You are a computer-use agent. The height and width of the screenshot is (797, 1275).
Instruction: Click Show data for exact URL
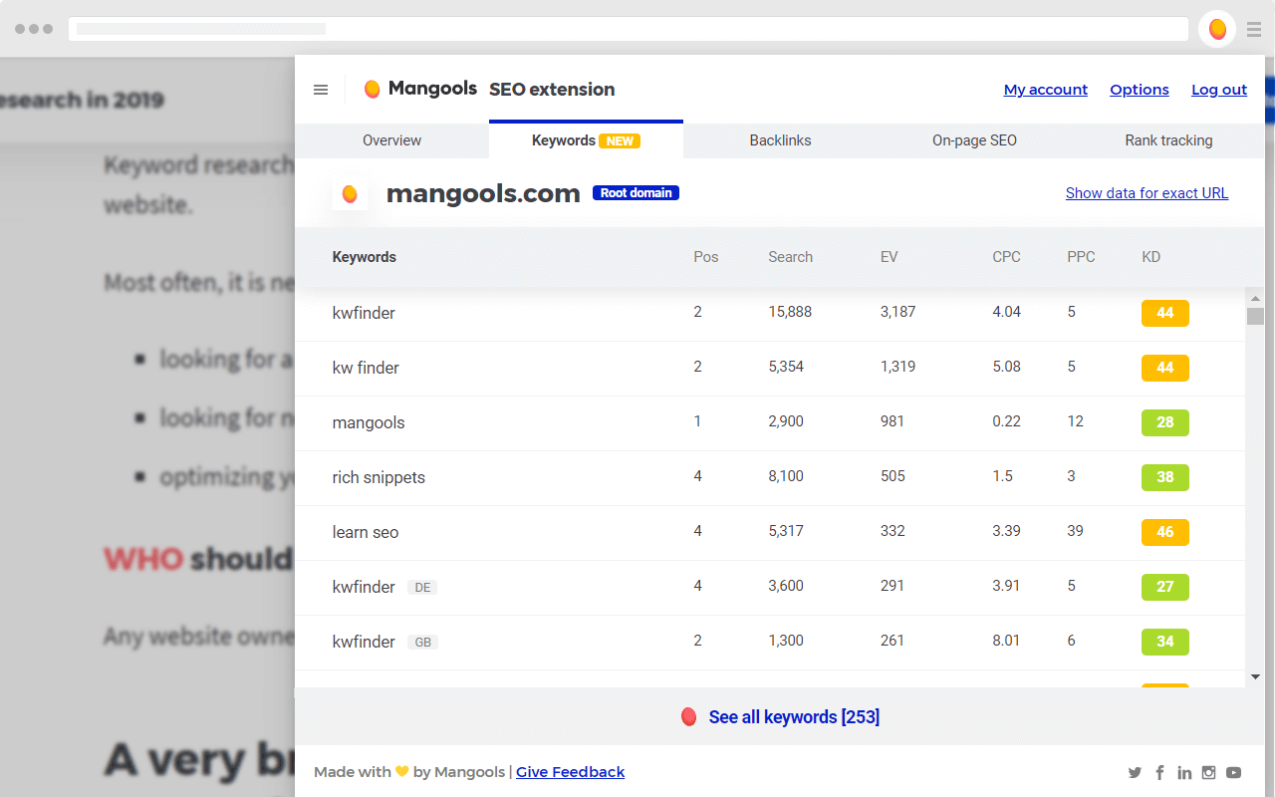1147,193
